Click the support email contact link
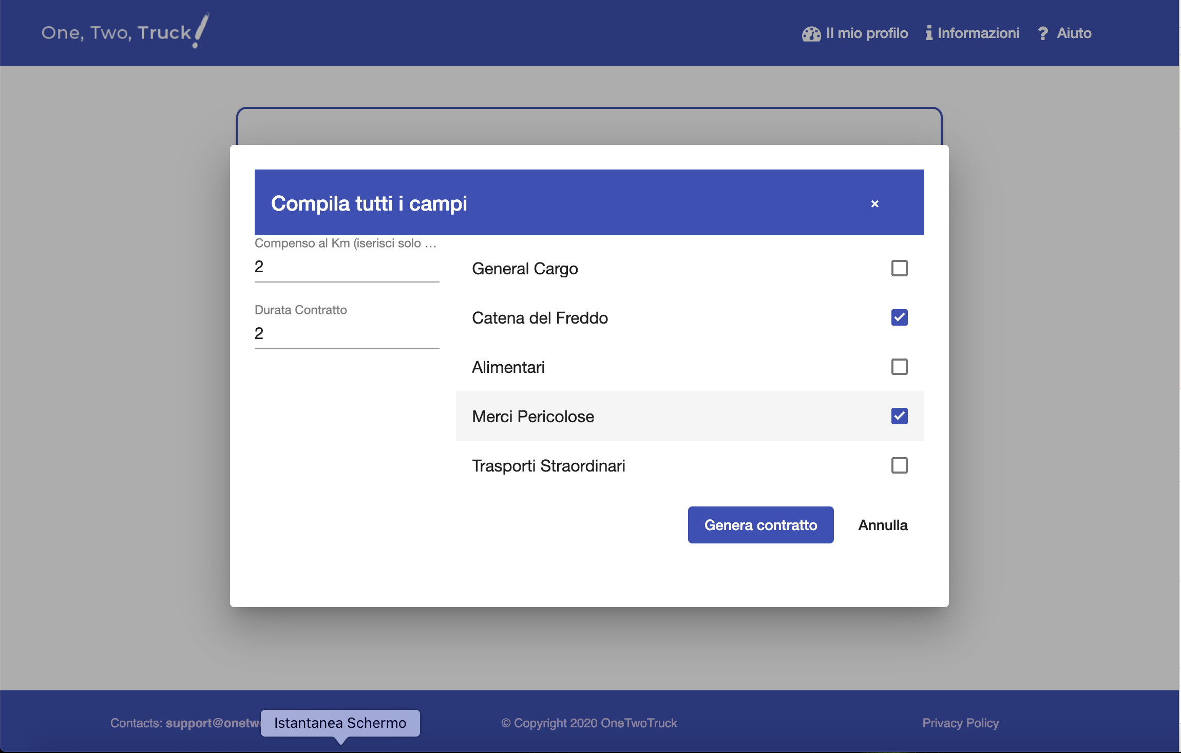 click(x=213, y=723)
